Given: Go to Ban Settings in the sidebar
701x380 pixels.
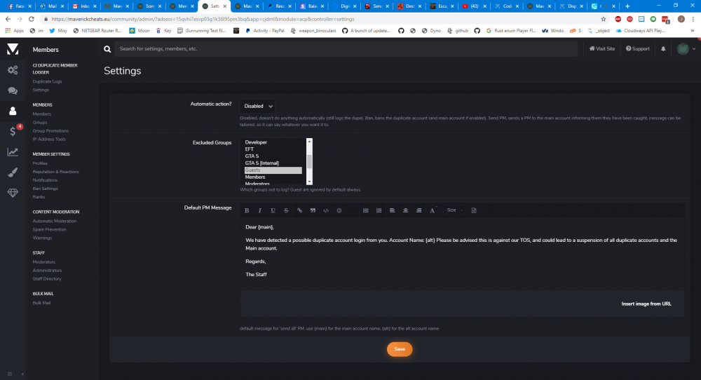Looking at the screenshot, I should pos(45,189).
